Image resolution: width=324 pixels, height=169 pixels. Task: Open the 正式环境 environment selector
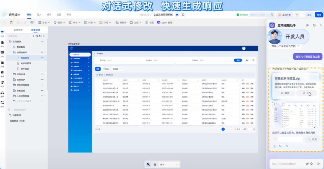pos(284,15)
